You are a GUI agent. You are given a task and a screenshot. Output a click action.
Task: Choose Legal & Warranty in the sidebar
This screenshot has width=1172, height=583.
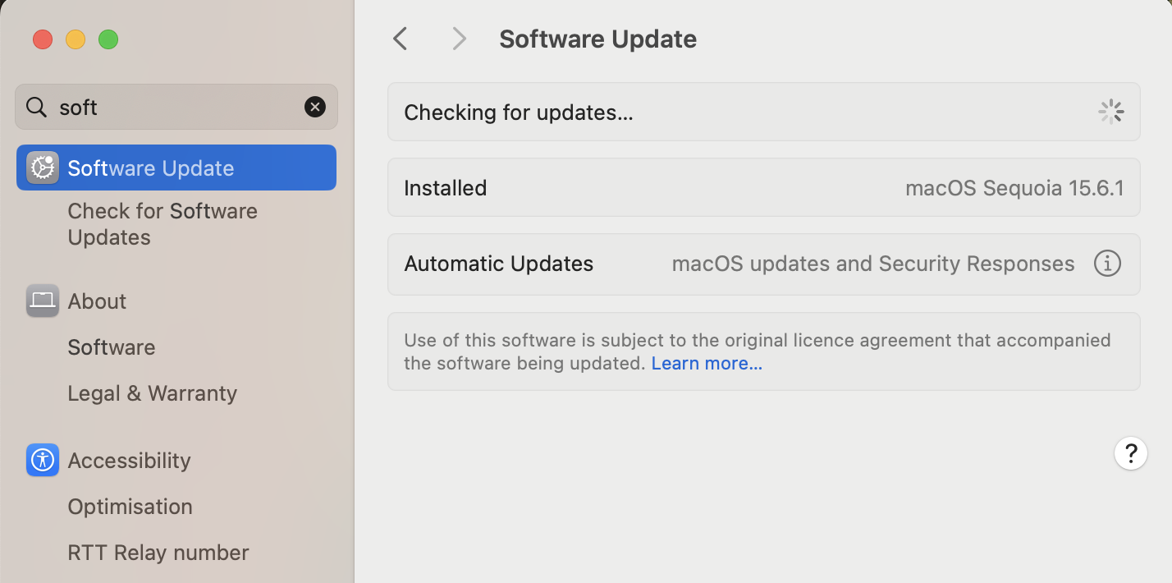click(153, 393)
